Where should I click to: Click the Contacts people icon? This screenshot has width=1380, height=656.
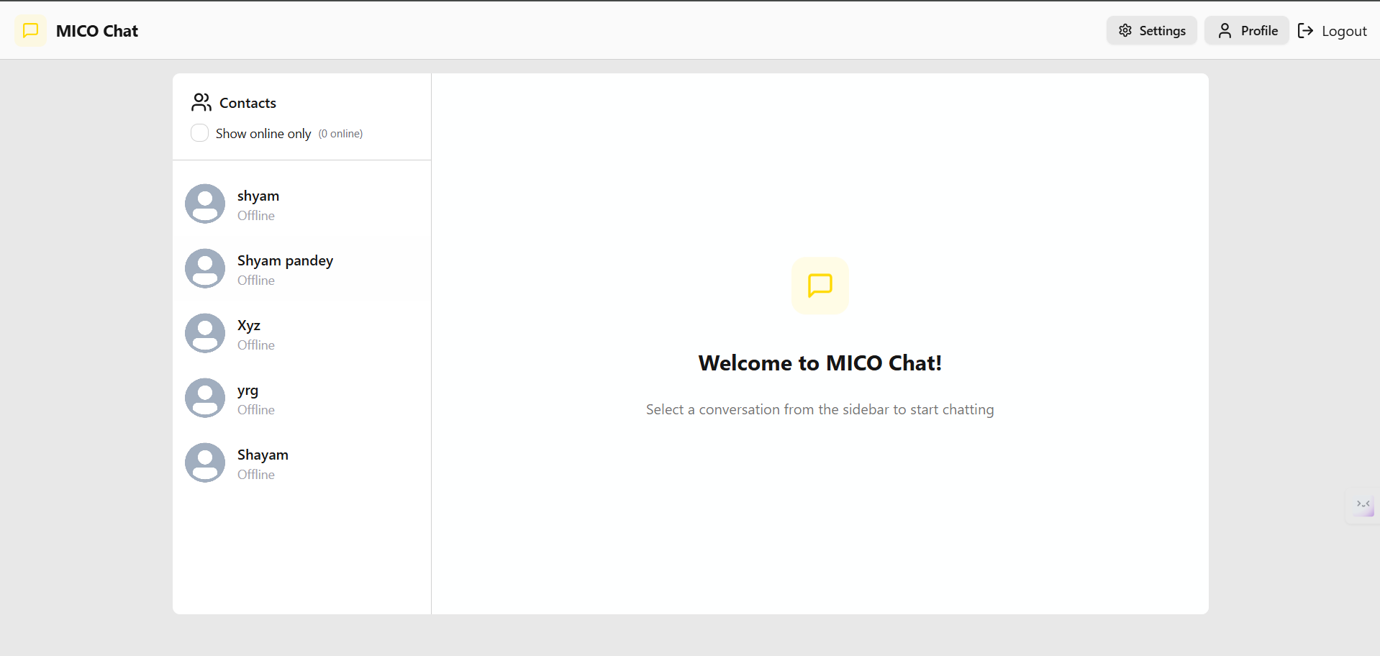click(x=201, y=103)
